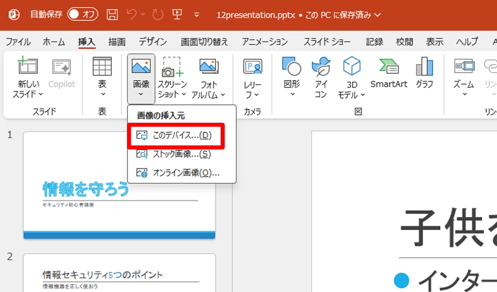The image size is (497, 292).
Task: Expand the 3D モデル dropdown arrow
Action: click(x=363, y=95)
